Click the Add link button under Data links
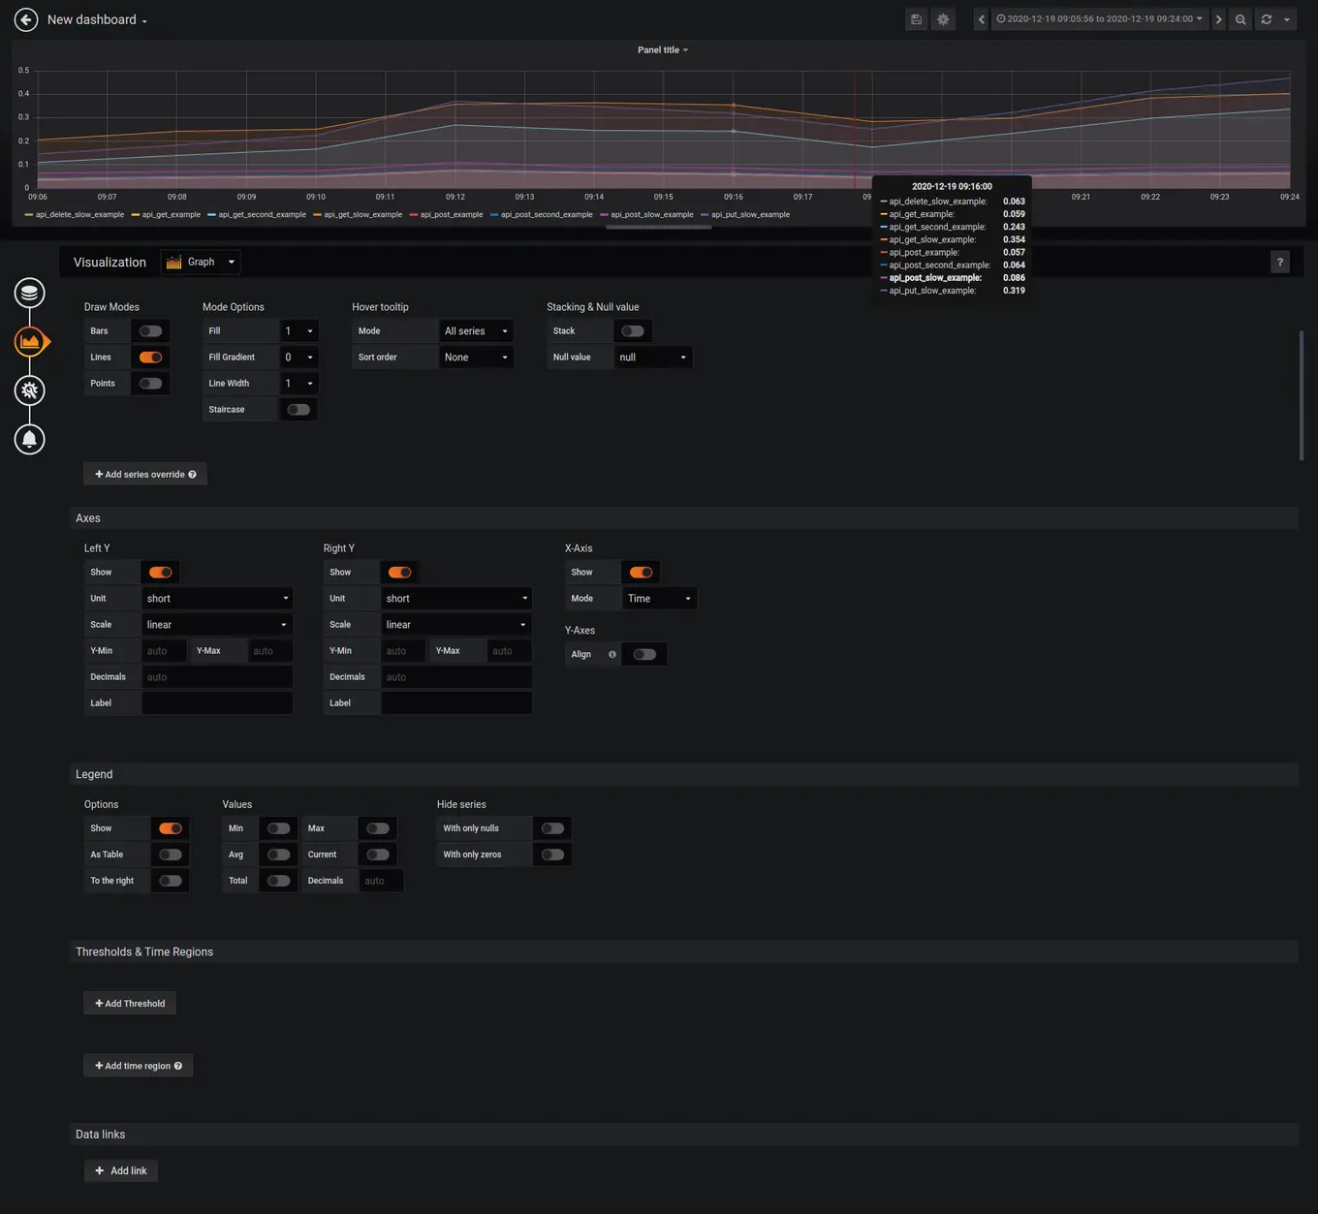The image size is (1318, 1214). click(x=120, y=1170)
